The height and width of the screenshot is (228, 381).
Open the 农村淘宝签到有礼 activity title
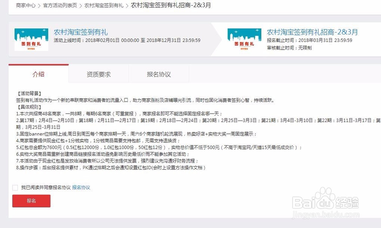click(x=81, y=32)
